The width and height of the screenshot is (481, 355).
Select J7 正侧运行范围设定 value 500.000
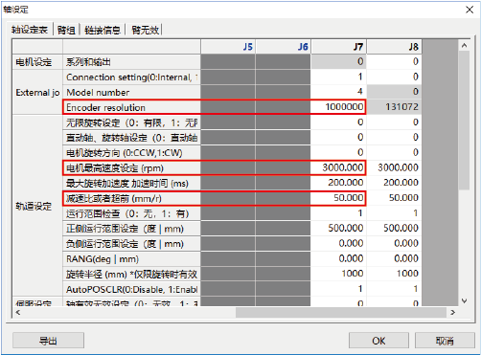[338, 229]
